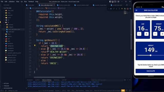Open the .gitignore file

tap(11, 46)
